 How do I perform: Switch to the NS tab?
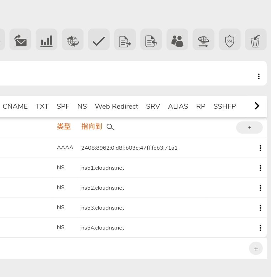(82, 106)
